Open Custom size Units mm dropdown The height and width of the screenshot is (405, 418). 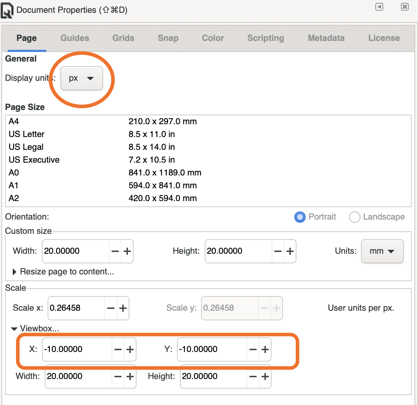pyautogui.click(x=382, y=251)
